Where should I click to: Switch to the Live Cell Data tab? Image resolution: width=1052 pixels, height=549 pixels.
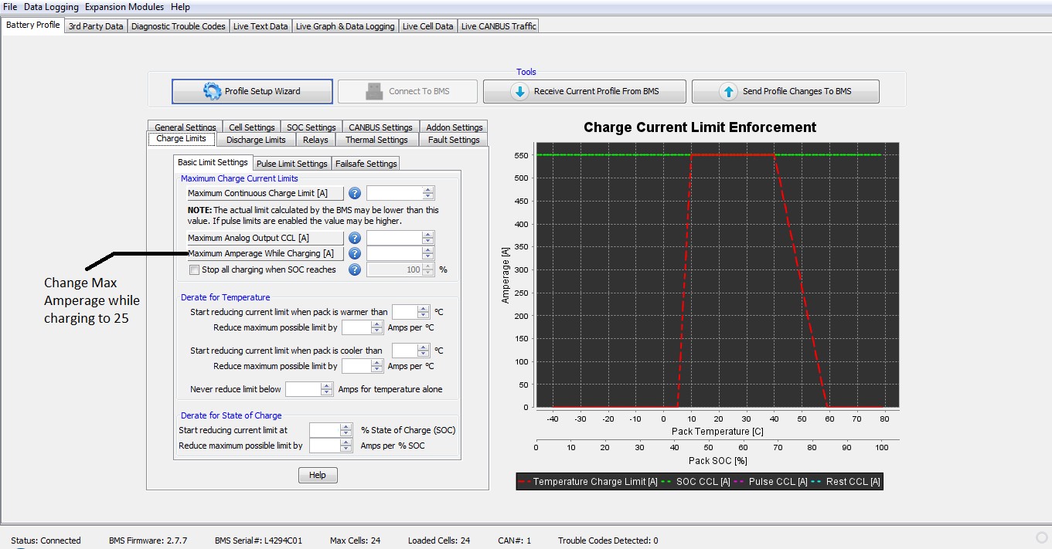[x=427, y=26]
